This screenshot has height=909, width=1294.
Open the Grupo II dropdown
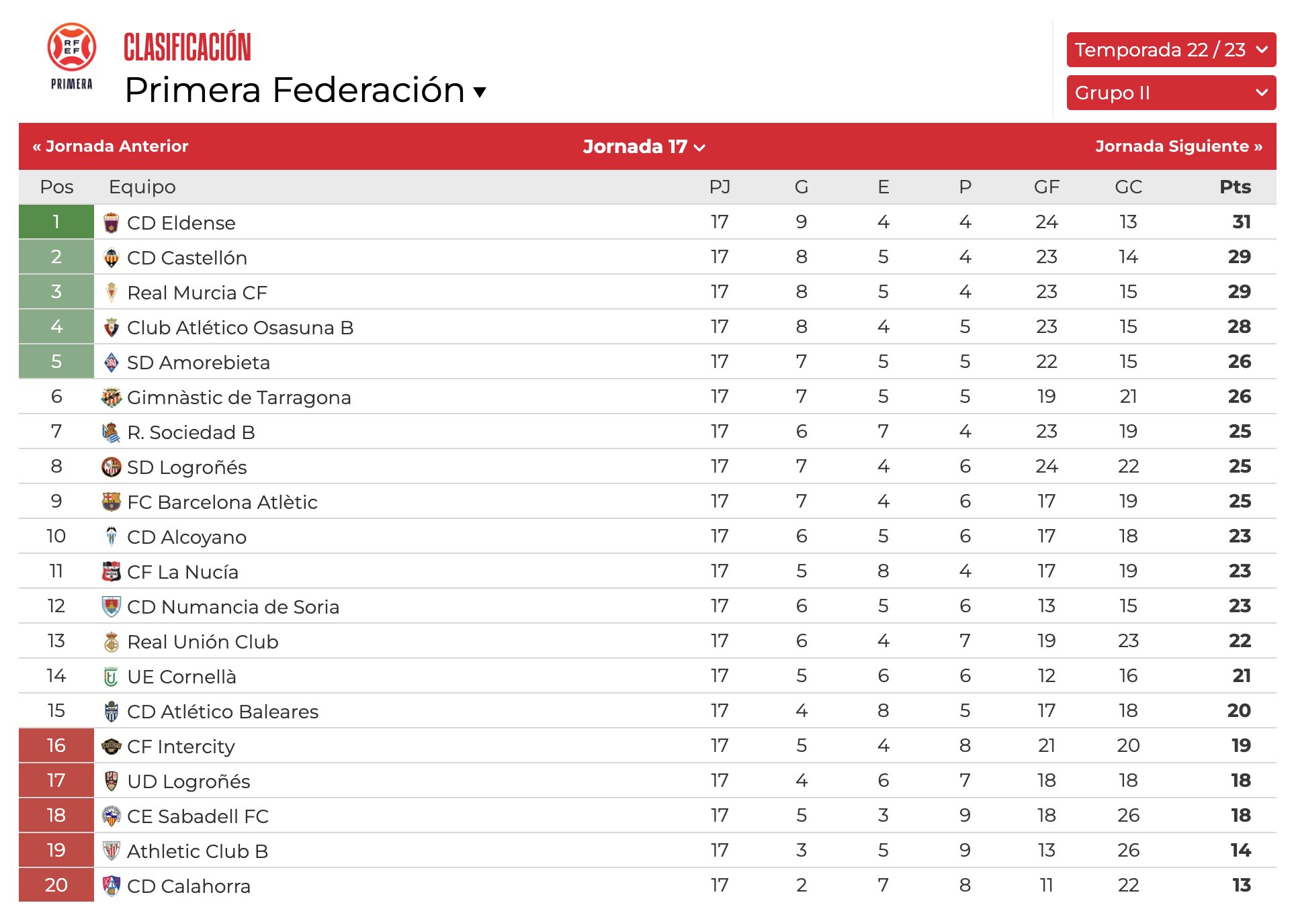[1171, 93]
